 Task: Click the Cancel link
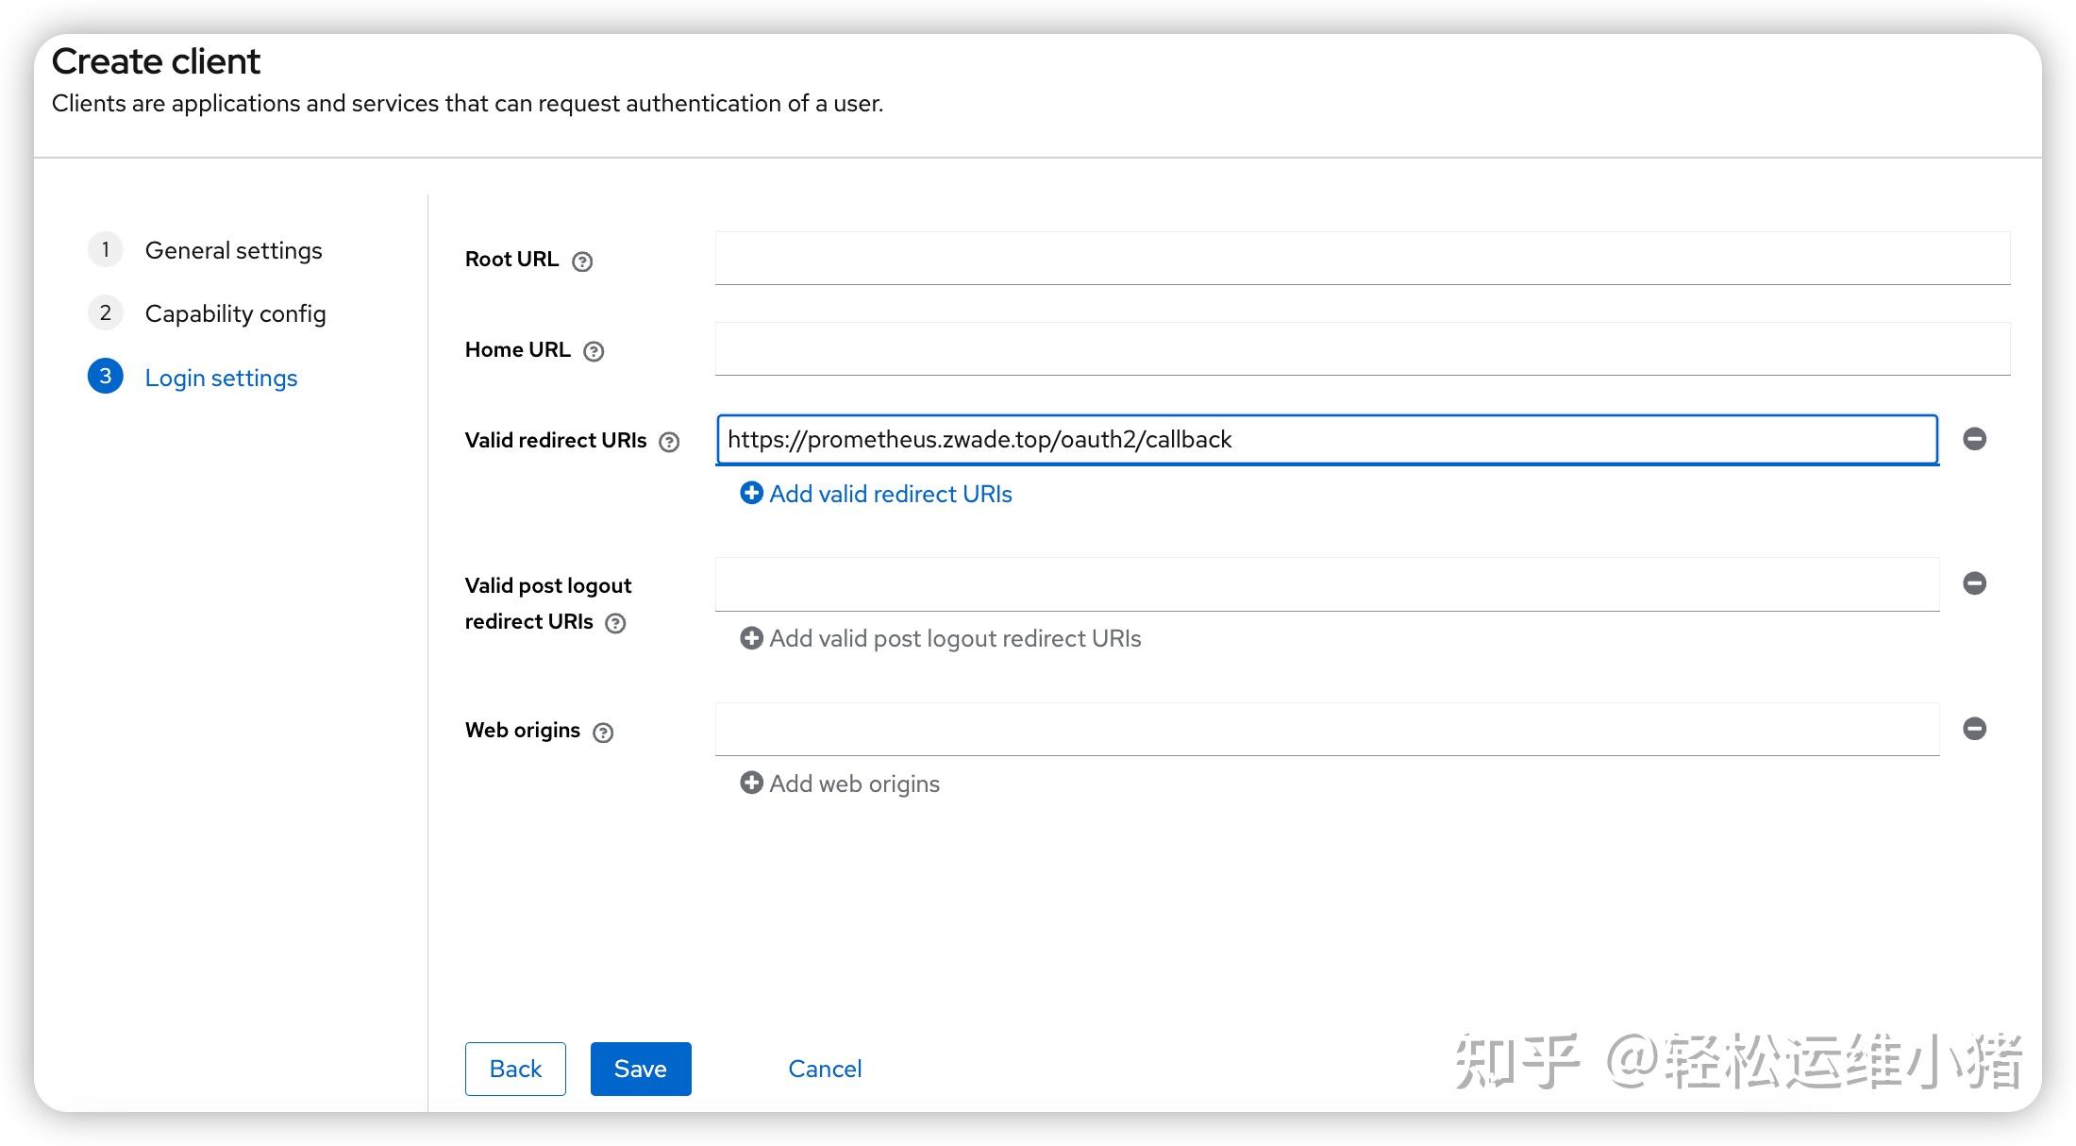click(825, 1068)
